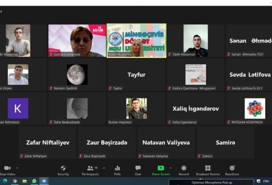Click the ENG language indicator
Image resolution: width=272 pixels, height=185 pixels.
pos(266,181)
